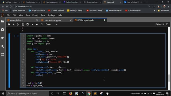Open Python Screenshot bookmark
The width and height of the screenshot is (171, 96).
point(18,11)
